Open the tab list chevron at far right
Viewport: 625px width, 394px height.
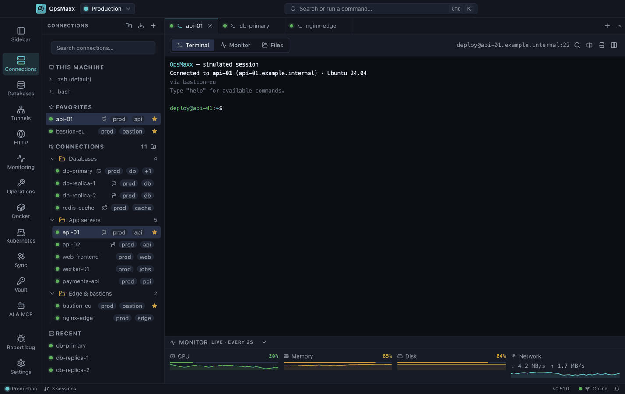(620, 26)
